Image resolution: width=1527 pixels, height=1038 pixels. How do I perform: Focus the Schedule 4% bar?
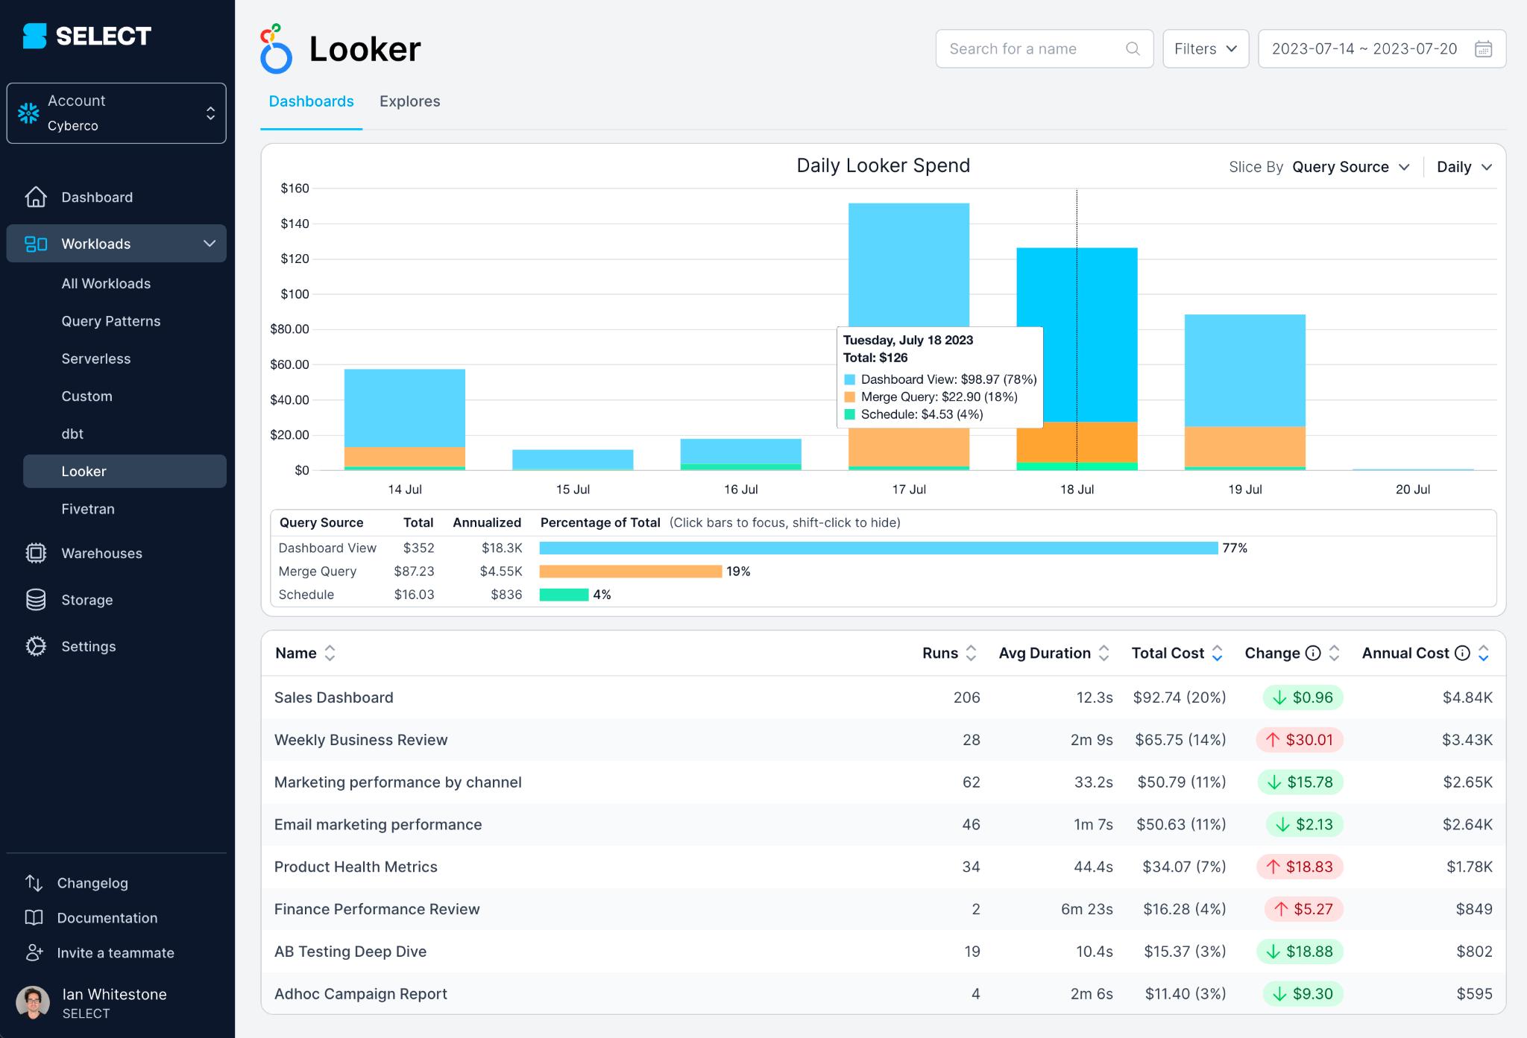564,595
